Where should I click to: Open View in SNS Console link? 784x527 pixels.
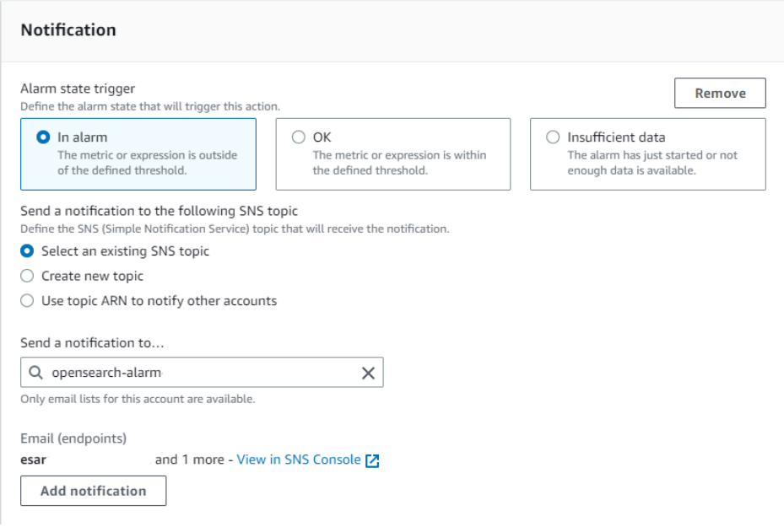[299, 460]
